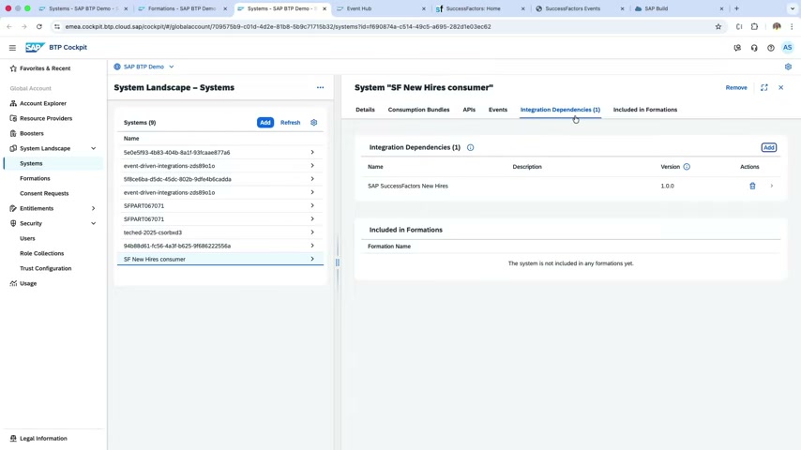Open Favorites & Recent
The width and height of the screenshot is (801, 450).
[45, 68]
